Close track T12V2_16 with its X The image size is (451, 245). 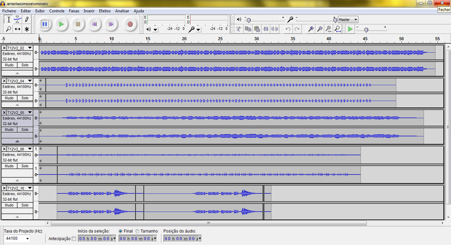click(5, 188)
